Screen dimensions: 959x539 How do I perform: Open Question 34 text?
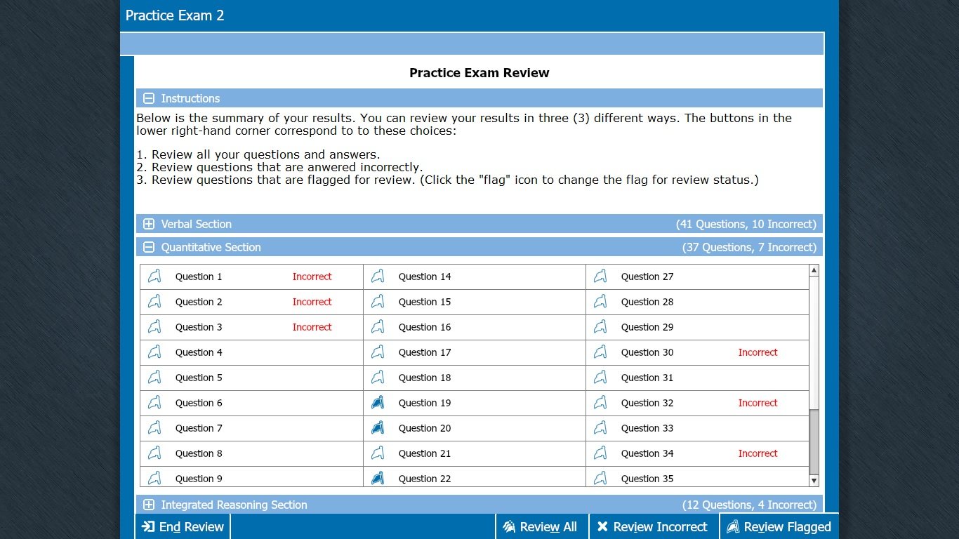(647, 453)
